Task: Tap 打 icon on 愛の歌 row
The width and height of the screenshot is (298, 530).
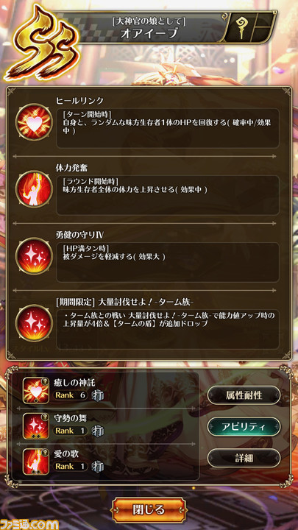Action: (x=97, y=467)
